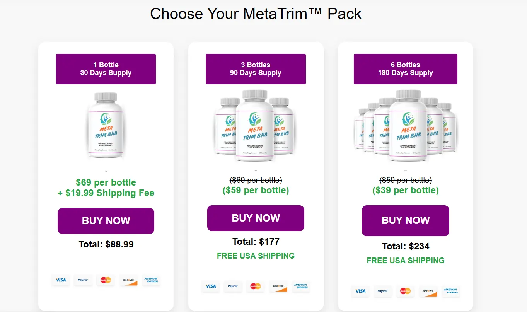
Task: Click the Visa icon under the 3-bottle pack
Action: (x=210, y=286)
